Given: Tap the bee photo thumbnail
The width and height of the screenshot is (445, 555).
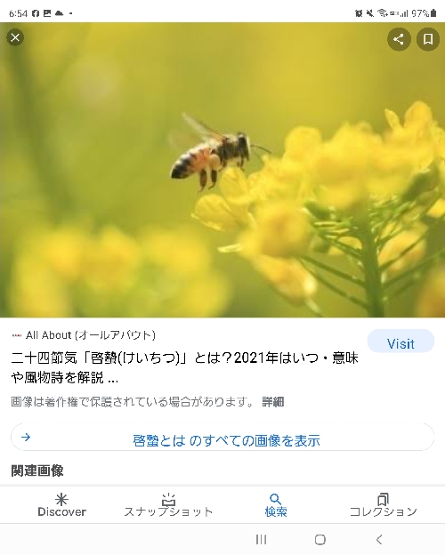Looking at the screenshot, I should pyautogui.click(x=222, y=170).
